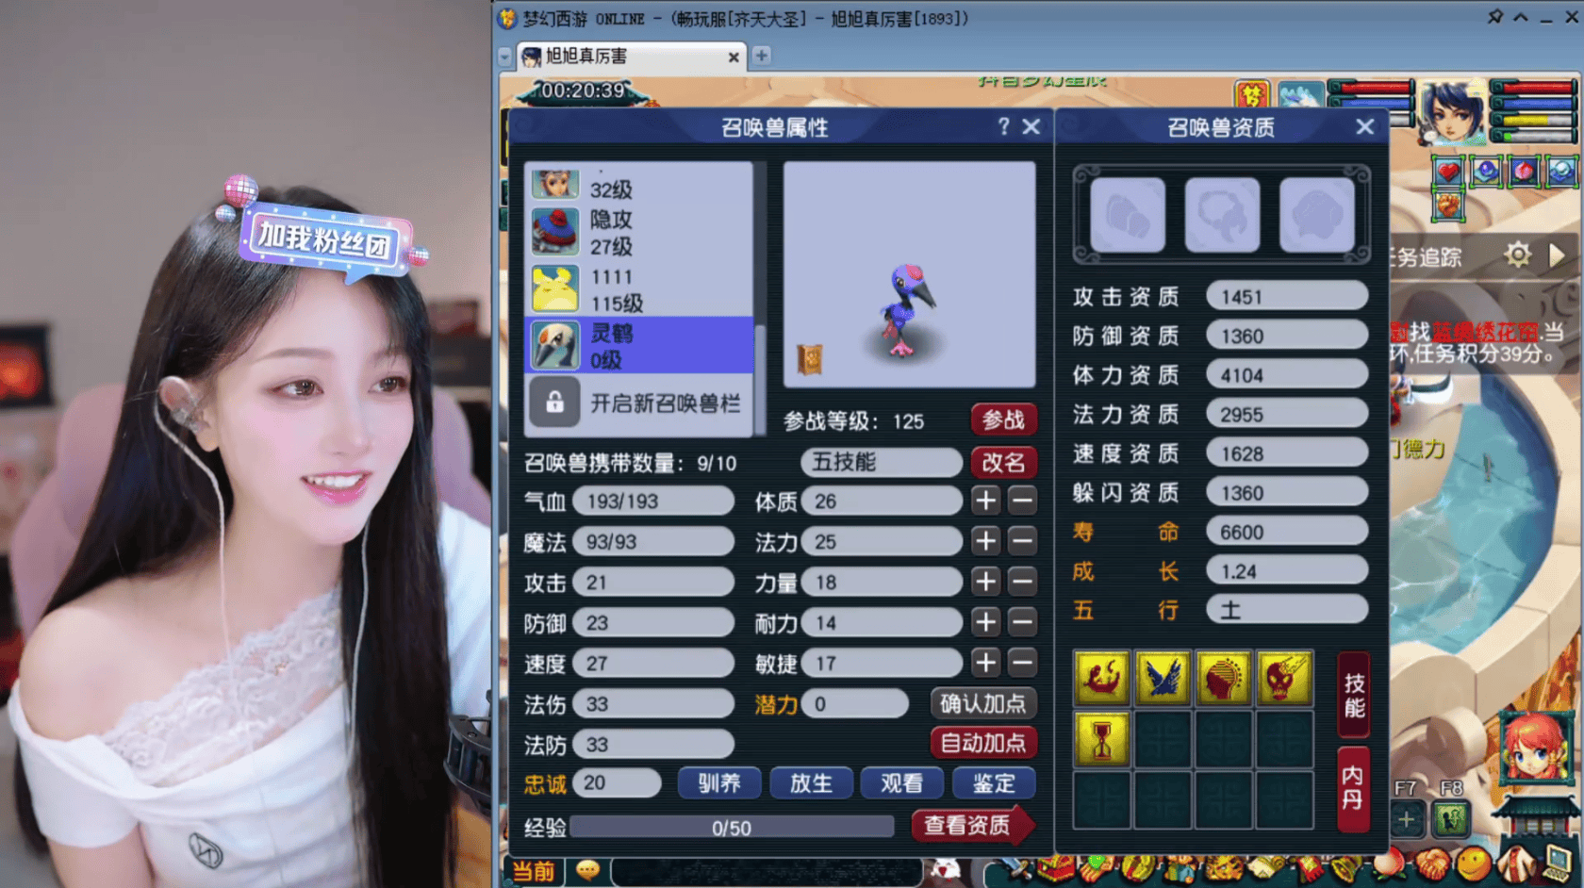Viewport: 1584px width, 888px height.
Task: Click the first yellow skill icon
Action: [1101, 678]
